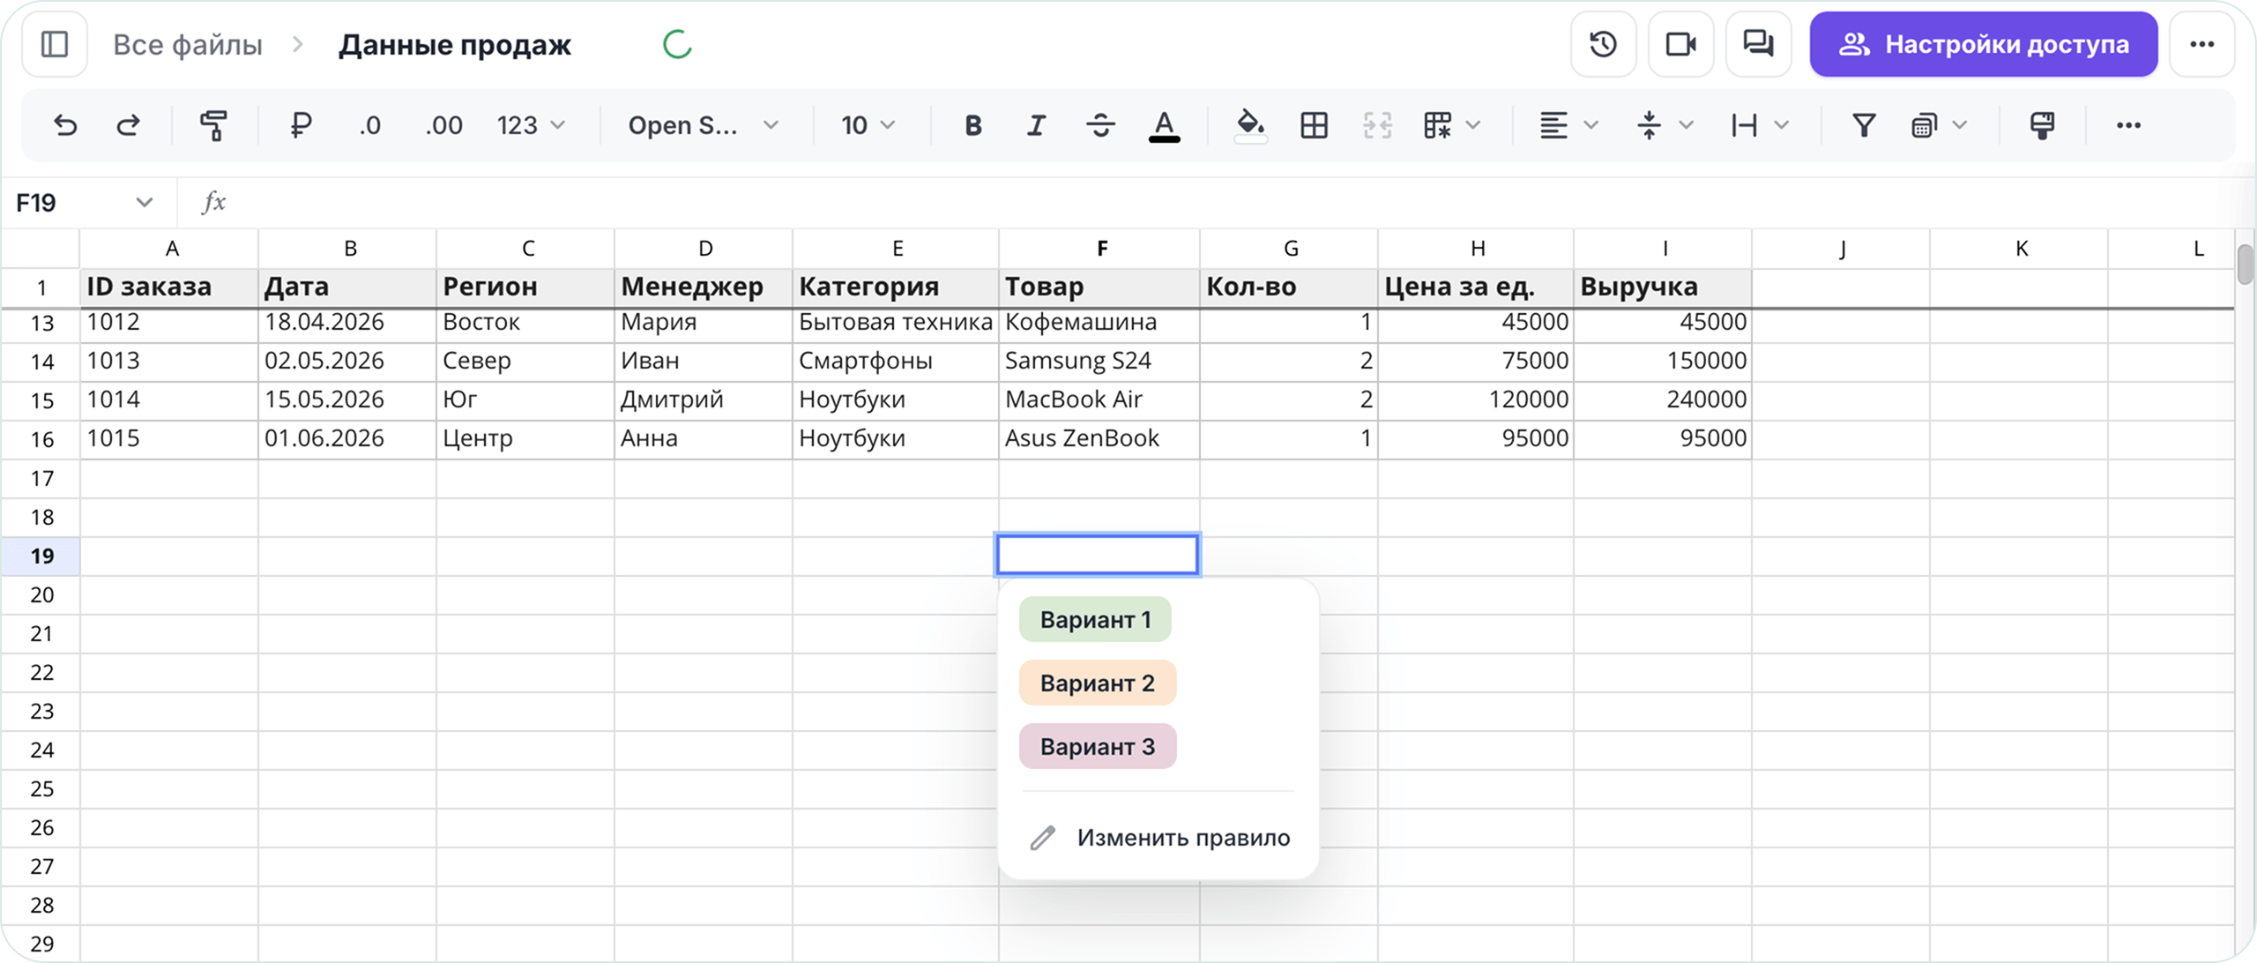Select the cell containing Дмитрий
The height and width of the screenshot is (963, 2257).
[x=704, y=400]
